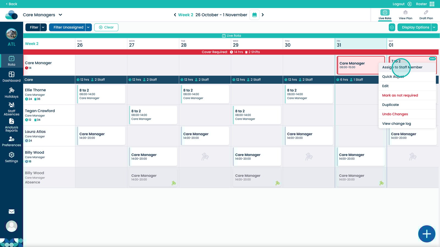
Task: Open unassigned Care Manager shift on Friday 31
Action: click(x=361, y=65)
